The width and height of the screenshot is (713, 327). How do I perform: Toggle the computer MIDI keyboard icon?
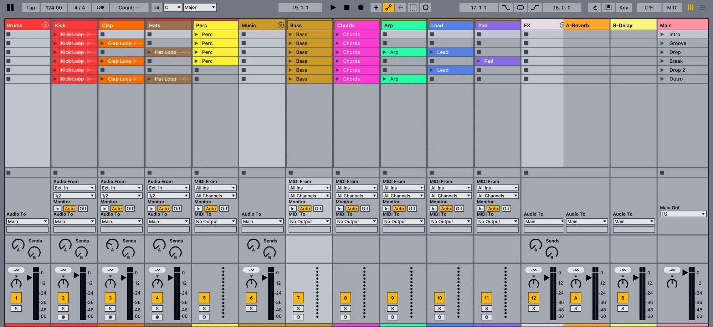click(x=609, y=7)
